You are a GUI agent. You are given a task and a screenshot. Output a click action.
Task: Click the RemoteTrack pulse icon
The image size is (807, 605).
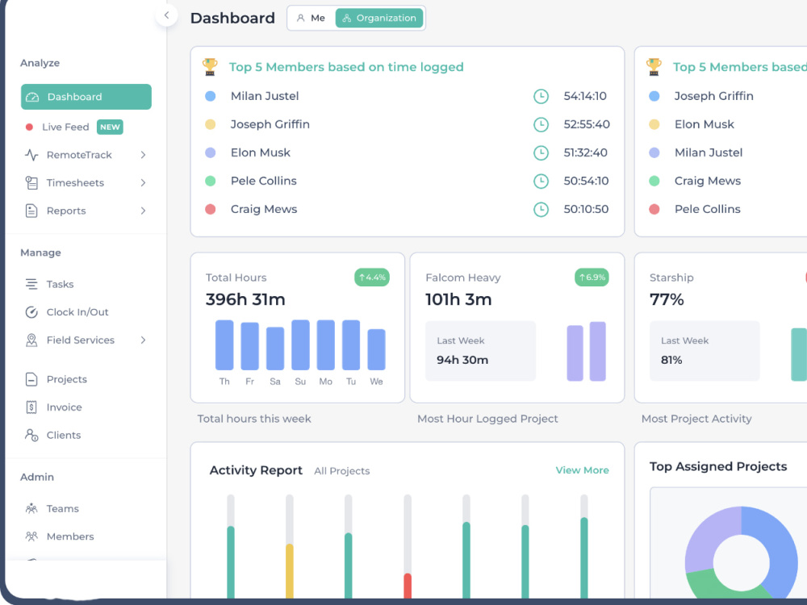tap(31, 155)
